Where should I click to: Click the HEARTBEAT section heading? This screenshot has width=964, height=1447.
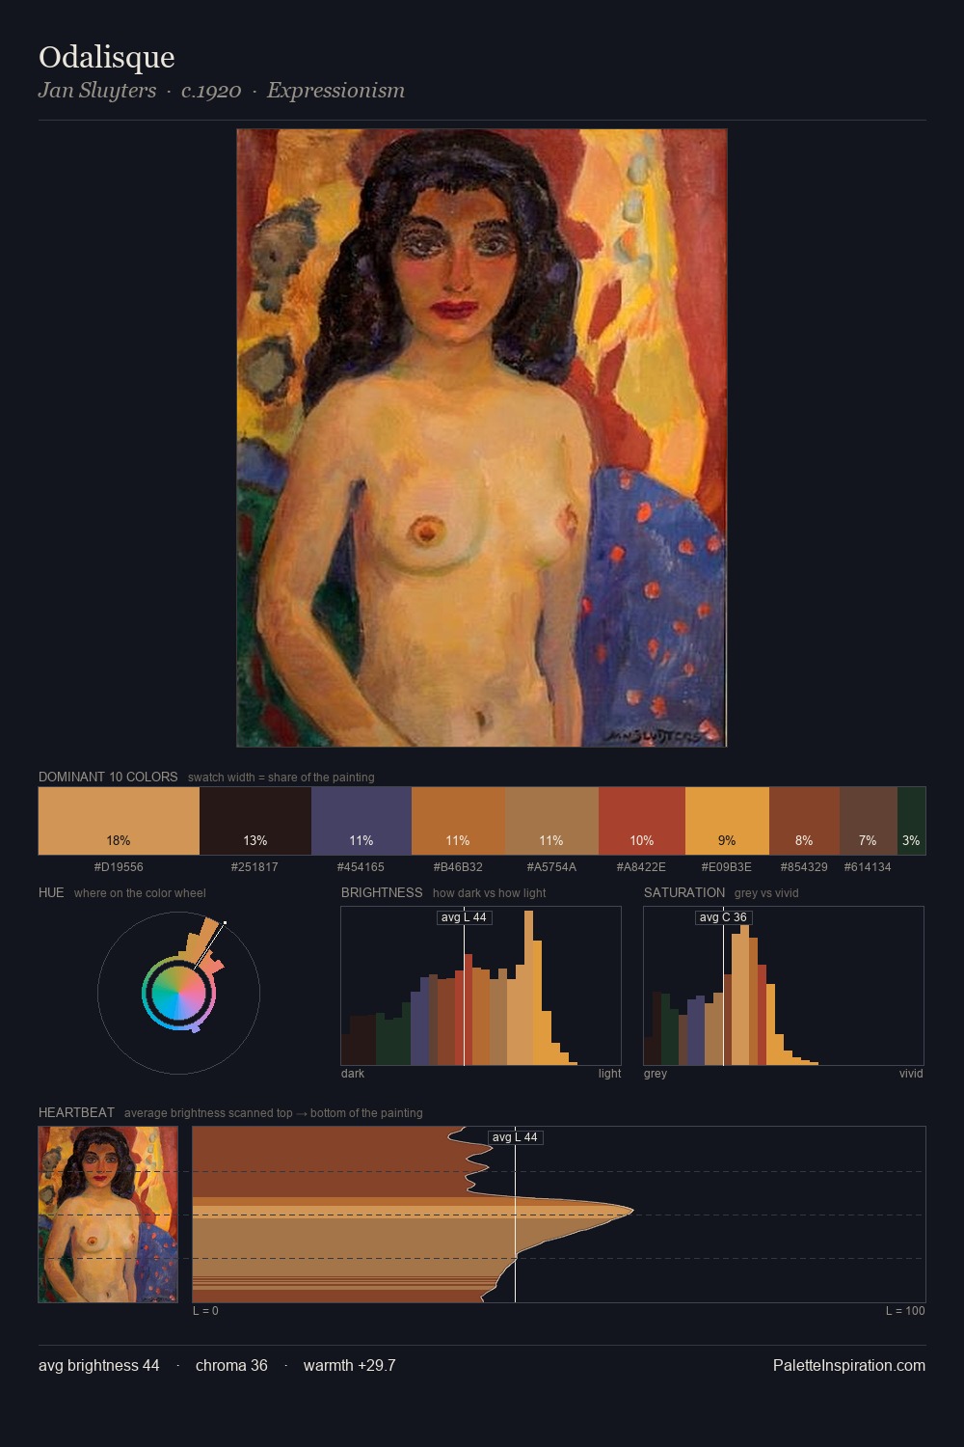76,1113
